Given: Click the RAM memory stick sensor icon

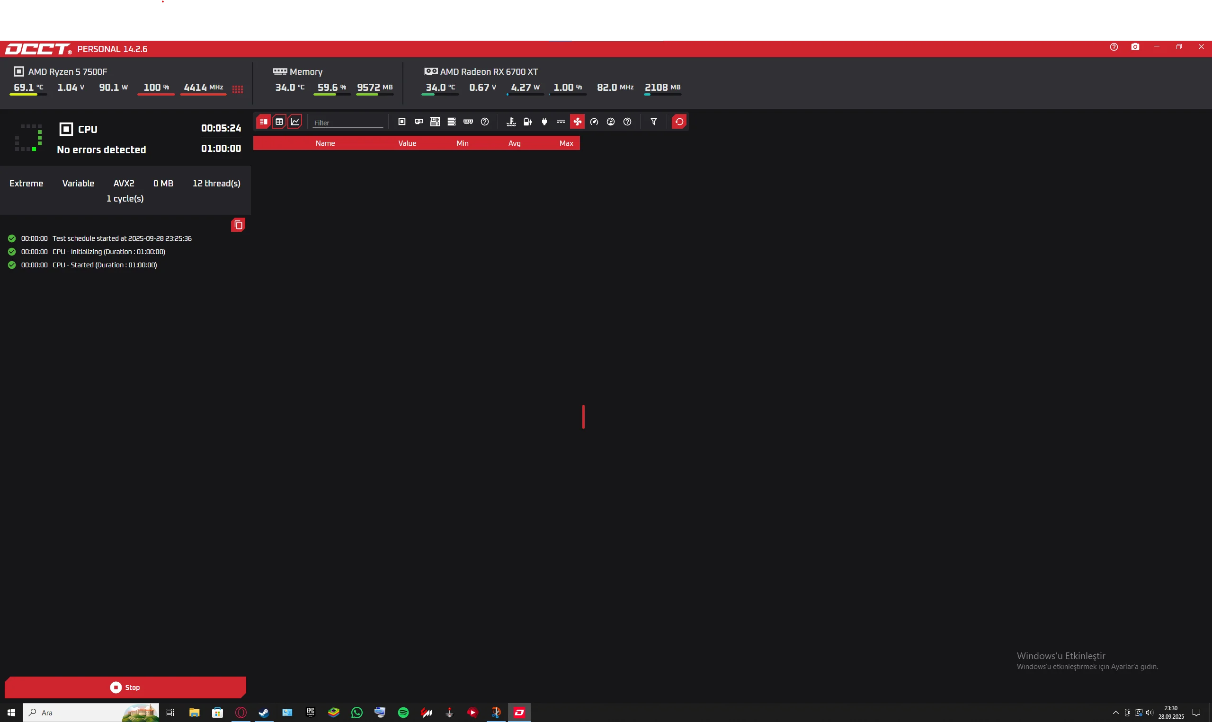Looking at the screenshot, I should click(468, 122).
